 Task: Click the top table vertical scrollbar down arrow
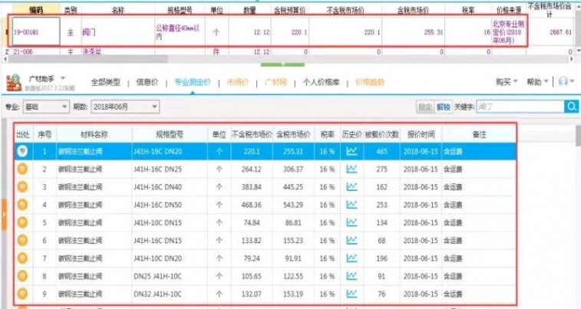579,51
